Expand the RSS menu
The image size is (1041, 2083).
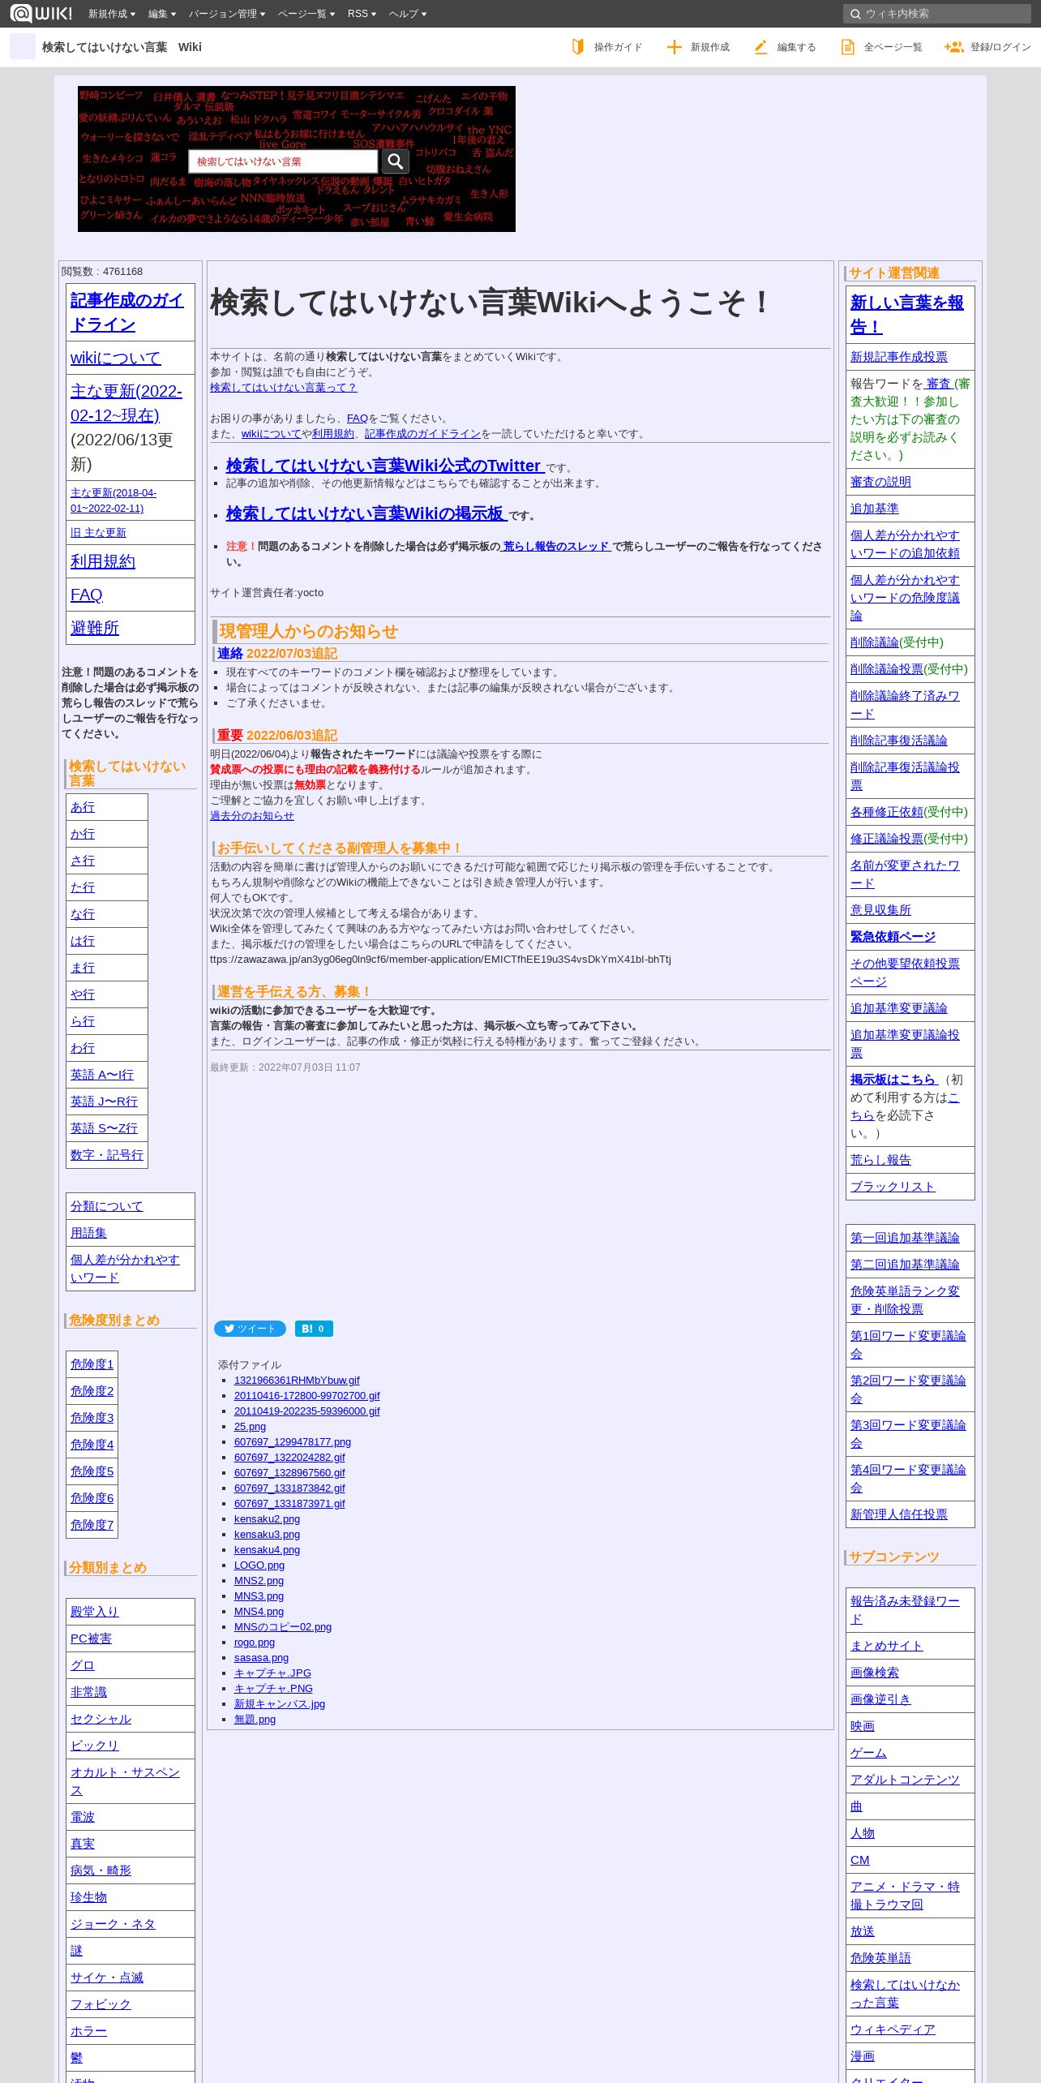click(x=362, y=14)
